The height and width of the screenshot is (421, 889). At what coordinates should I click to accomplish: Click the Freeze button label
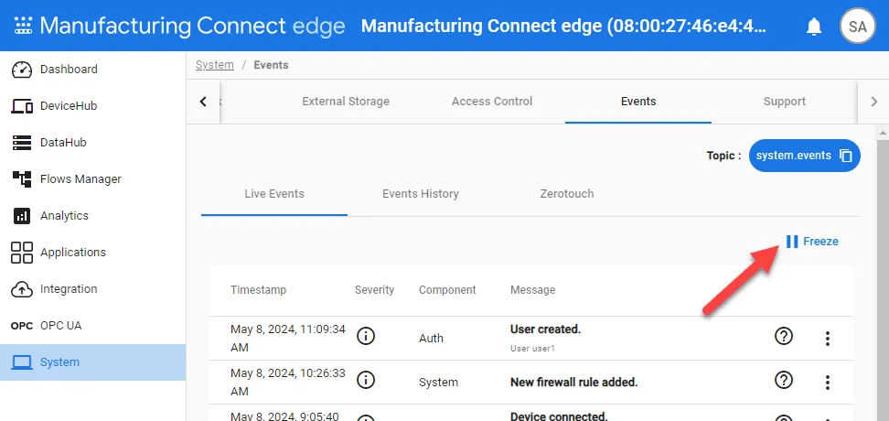point(820,242)
